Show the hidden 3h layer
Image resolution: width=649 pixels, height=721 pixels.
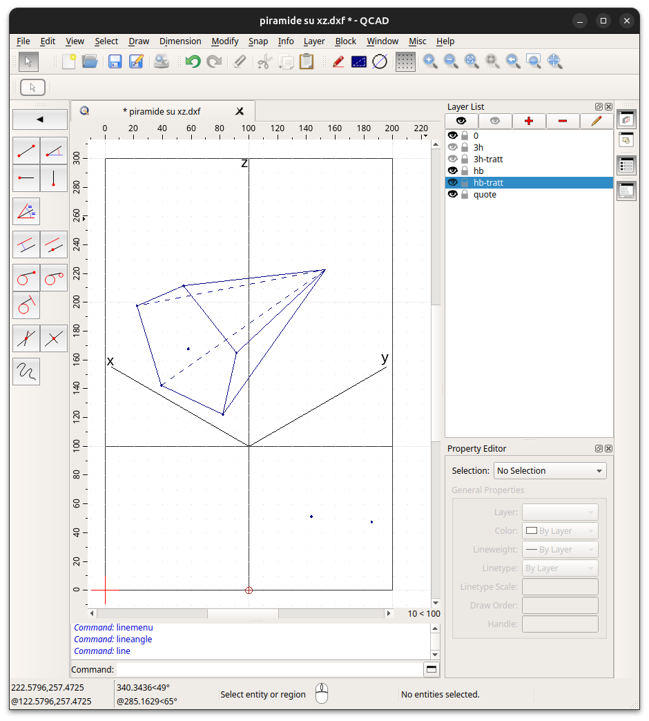coord(453,147)
